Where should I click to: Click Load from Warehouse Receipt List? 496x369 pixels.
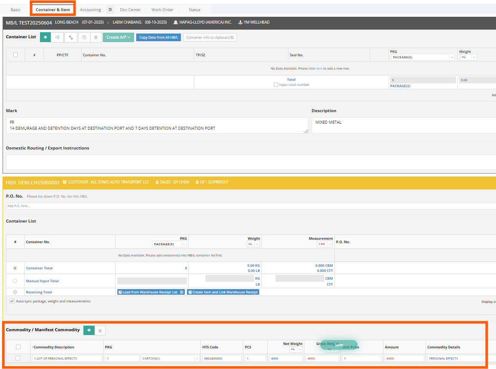tap(148, 292)
